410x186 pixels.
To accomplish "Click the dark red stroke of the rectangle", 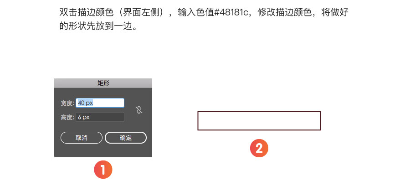I will (259, 112).
